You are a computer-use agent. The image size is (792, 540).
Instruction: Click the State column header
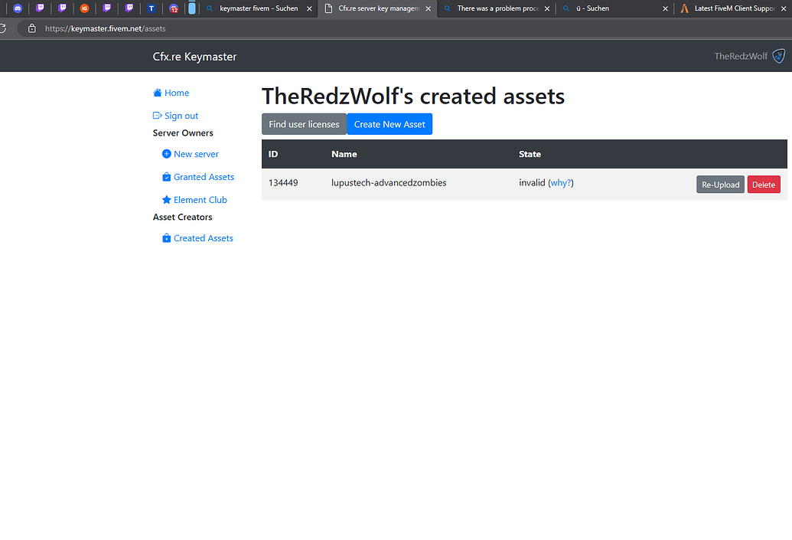click(x=530, y=154)
